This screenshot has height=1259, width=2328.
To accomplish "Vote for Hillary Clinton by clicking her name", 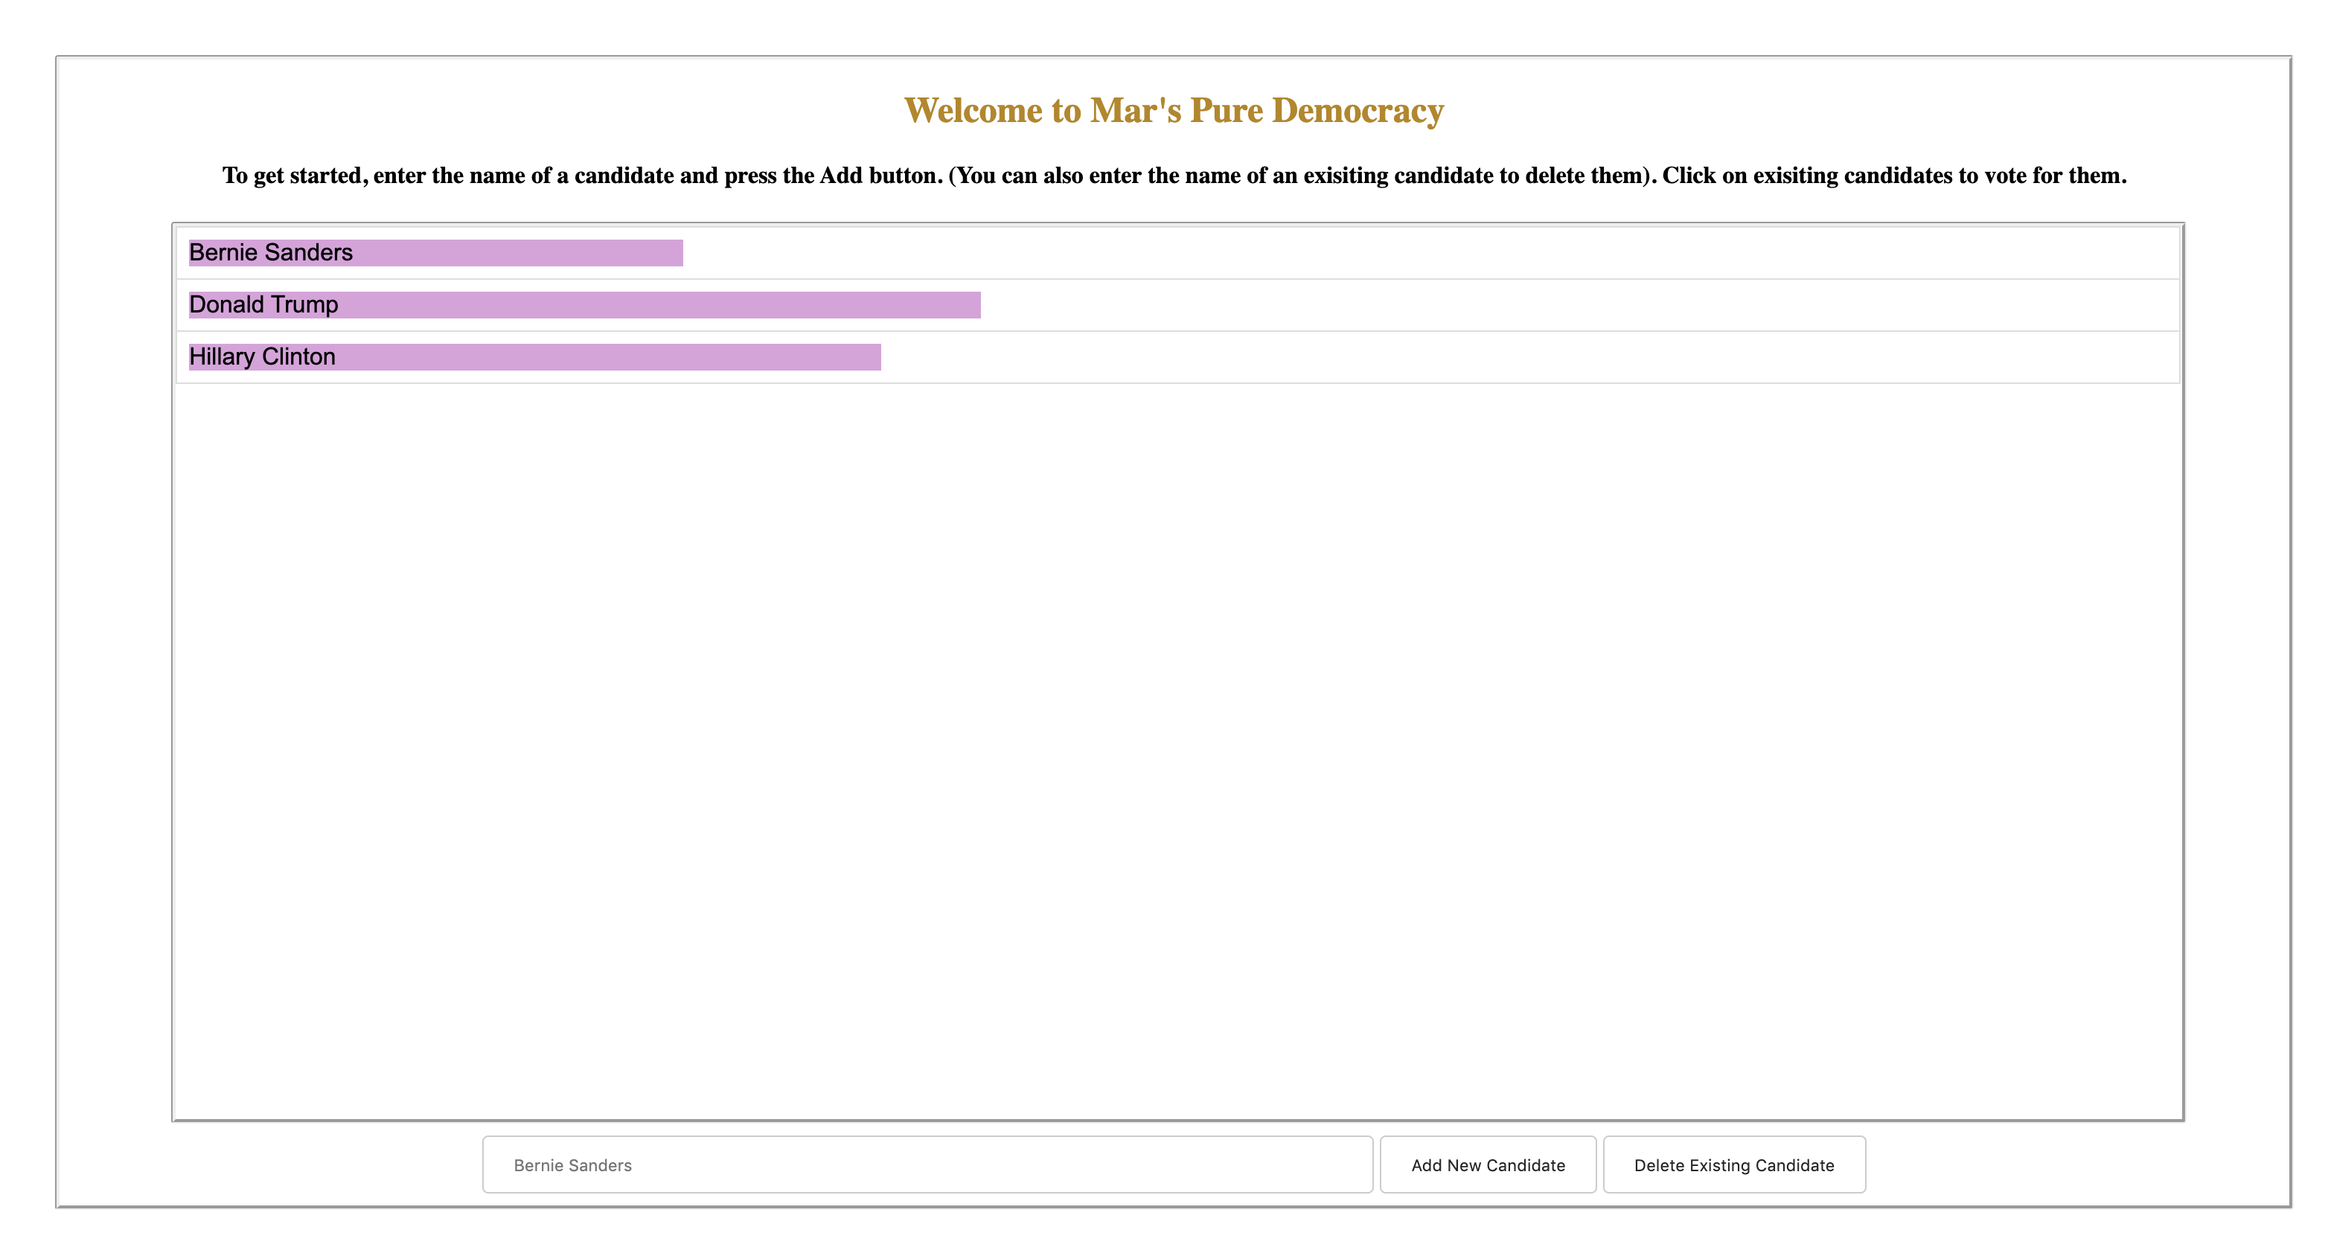I will (x=262, y=357).
